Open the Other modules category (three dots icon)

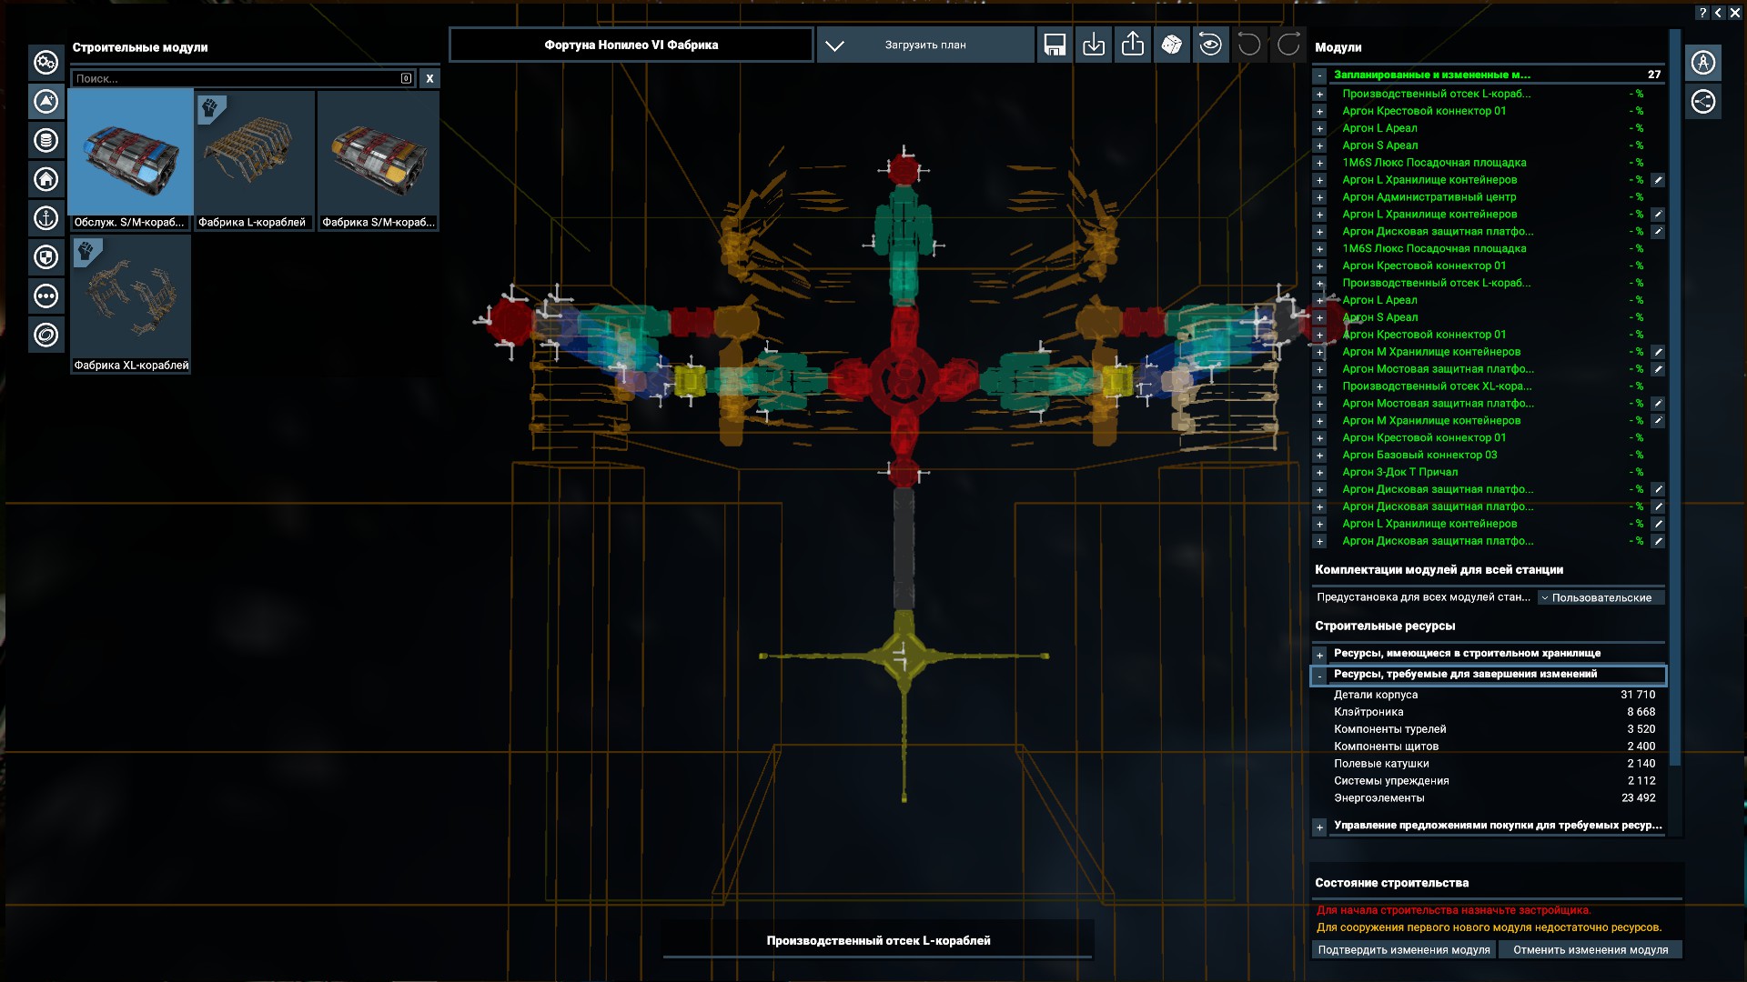(45, 296)
